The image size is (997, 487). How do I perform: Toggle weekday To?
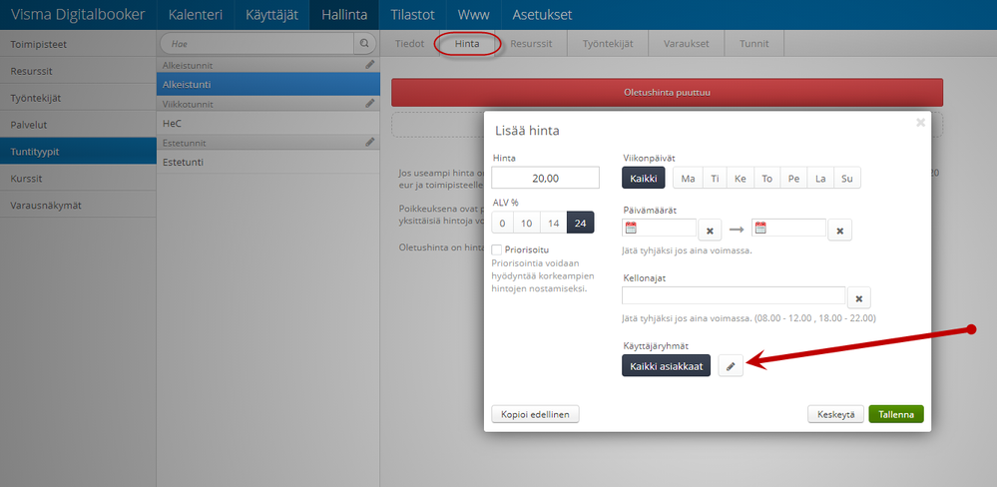click(766, 179)
